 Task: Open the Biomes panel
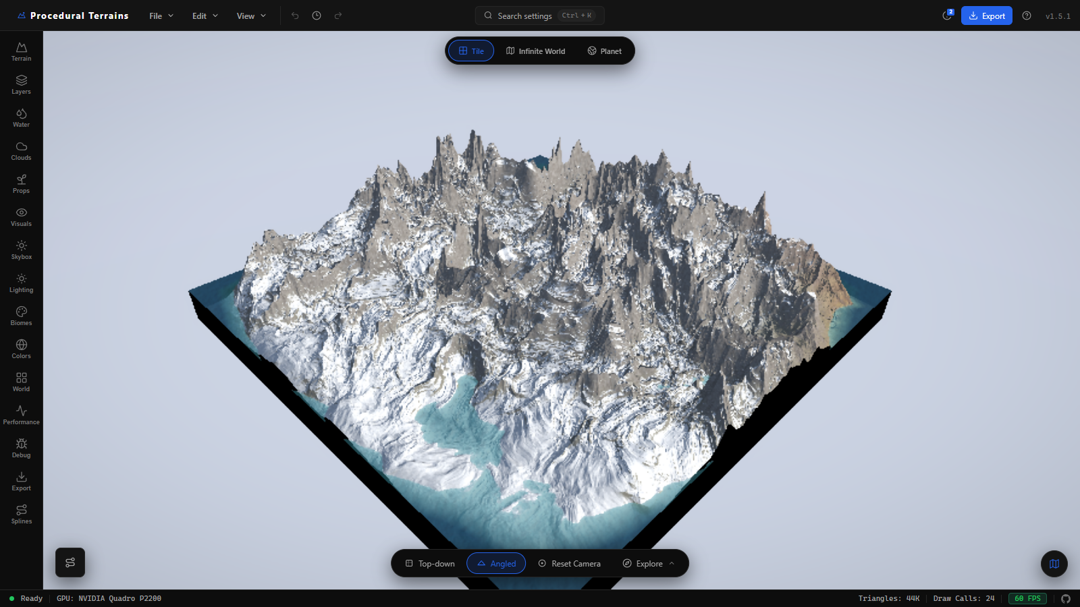click(21, 316)
